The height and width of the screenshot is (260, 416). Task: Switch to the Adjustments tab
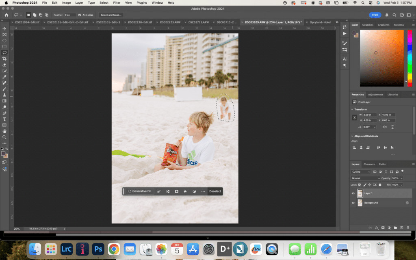[376, 95]
